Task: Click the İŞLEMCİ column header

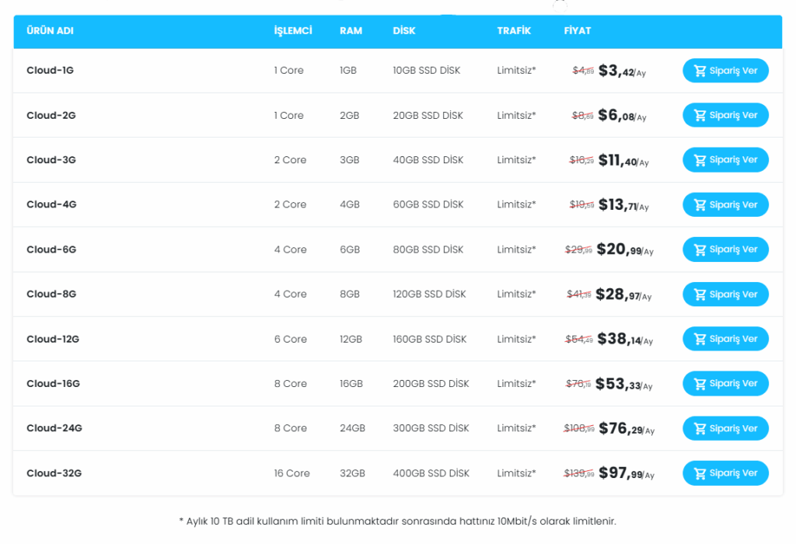Action: coord(293,31)
